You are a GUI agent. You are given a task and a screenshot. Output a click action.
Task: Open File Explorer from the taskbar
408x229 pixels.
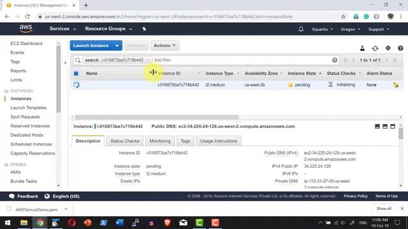(x=24, y=223)
